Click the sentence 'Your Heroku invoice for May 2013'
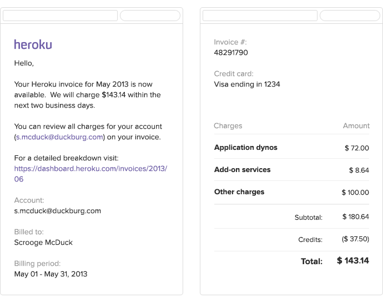Screen dimensions: 383x303 71,84
